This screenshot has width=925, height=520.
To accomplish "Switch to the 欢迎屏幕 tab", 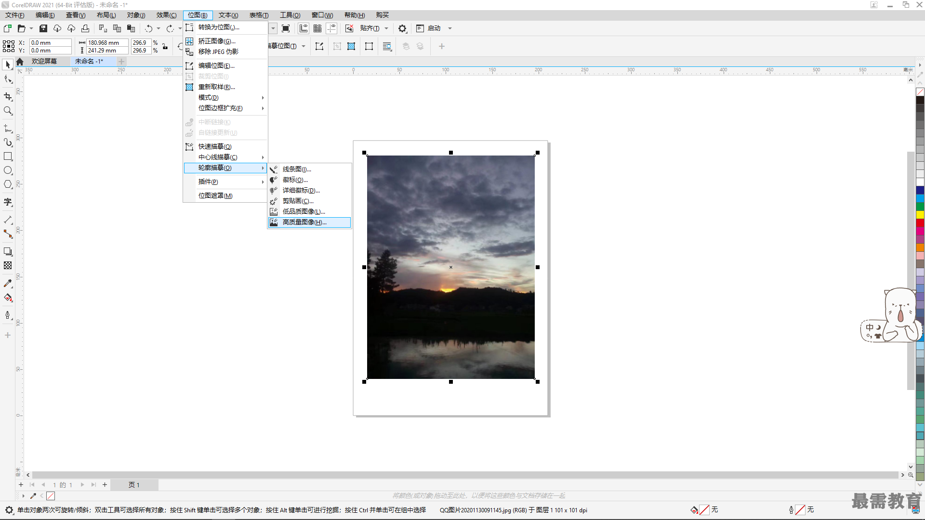I will (44, 61).
